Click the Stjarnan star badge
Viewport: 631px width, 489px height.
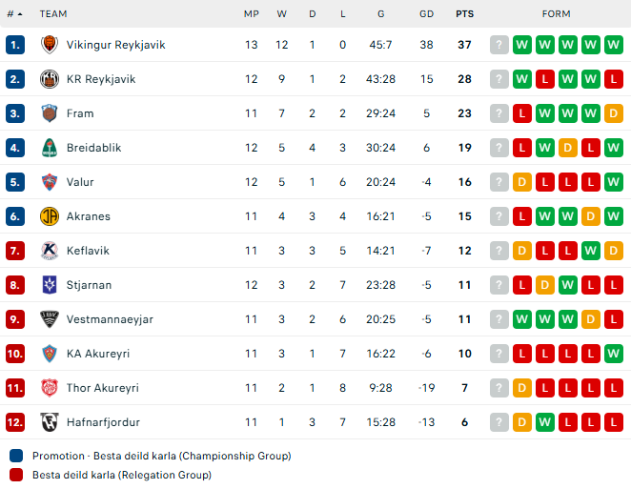[x=50, y=285]
